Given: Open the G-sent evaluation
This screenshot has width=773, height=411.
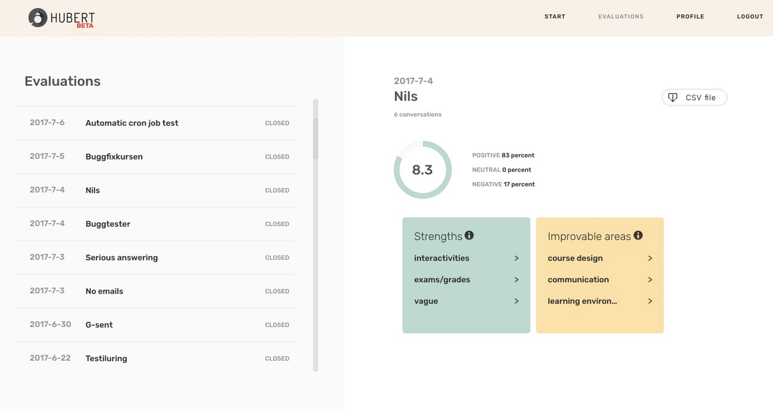Looking at the screenshot, I should coord(156,325).
